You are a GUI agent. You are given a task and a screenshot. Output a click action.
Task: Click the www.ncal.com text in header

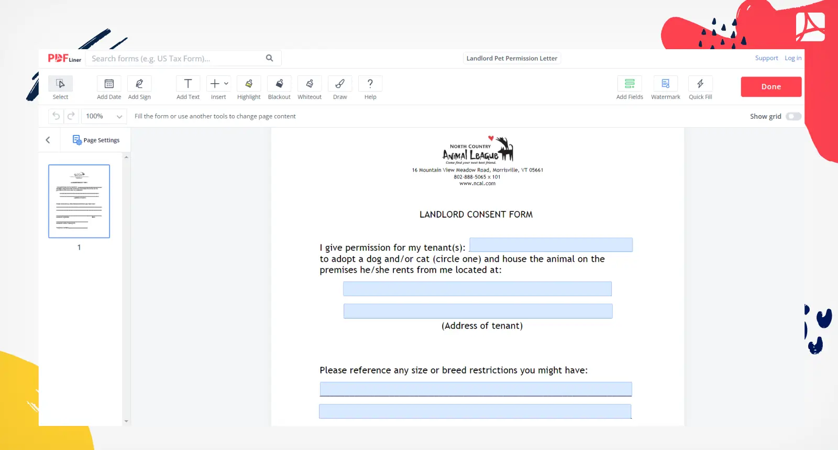point(477,184)
